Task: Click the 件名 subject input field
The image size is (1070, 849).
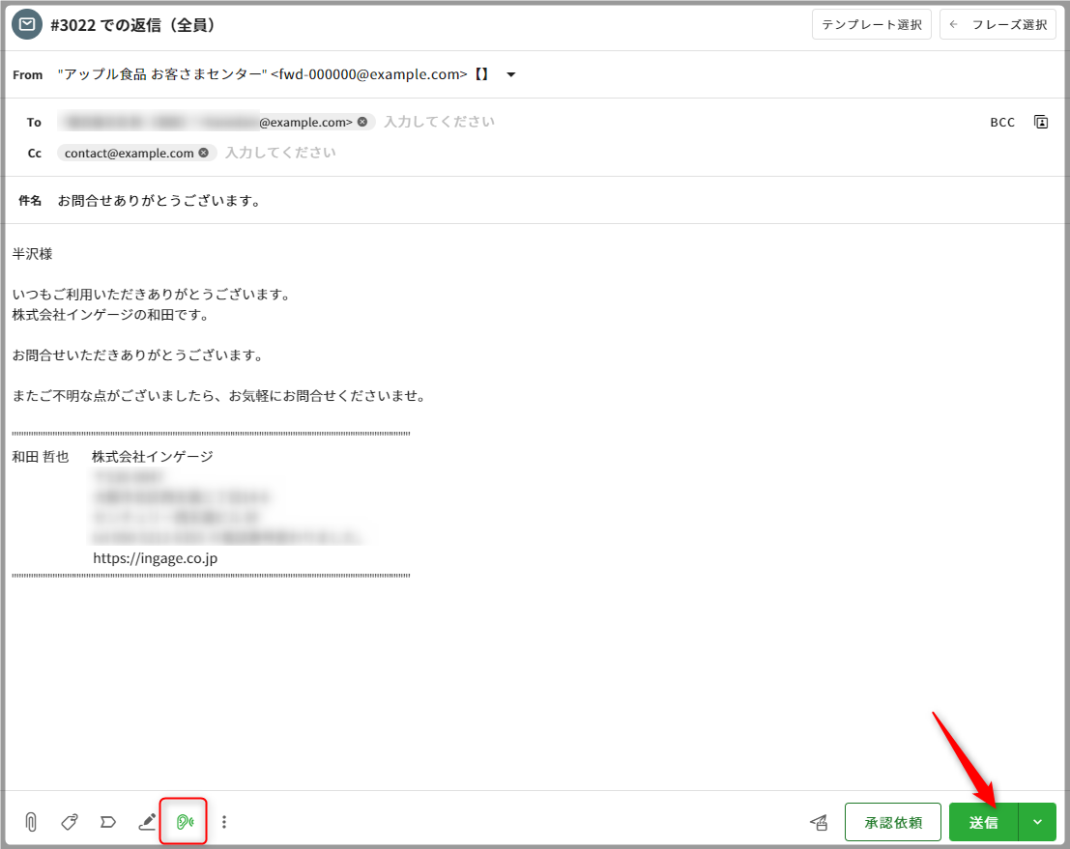Action: pyautogui.click(x=483, y=201)
